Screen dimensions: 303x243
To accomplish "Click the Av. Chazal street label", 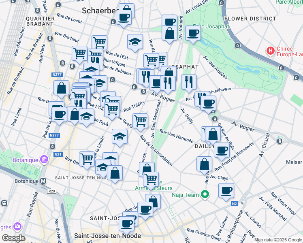I will click(x=265, y=145).
